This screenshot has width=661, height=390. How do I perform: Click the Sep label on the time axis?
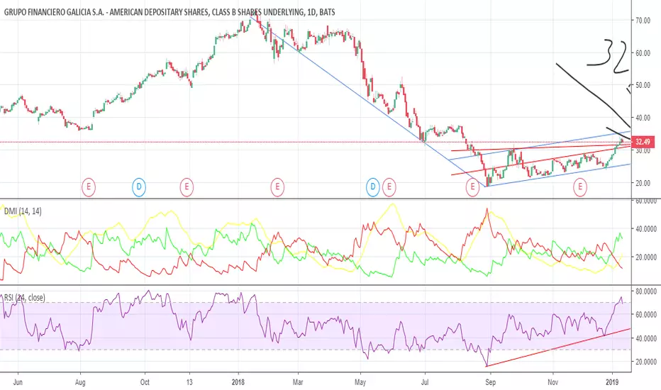[490, 382]
